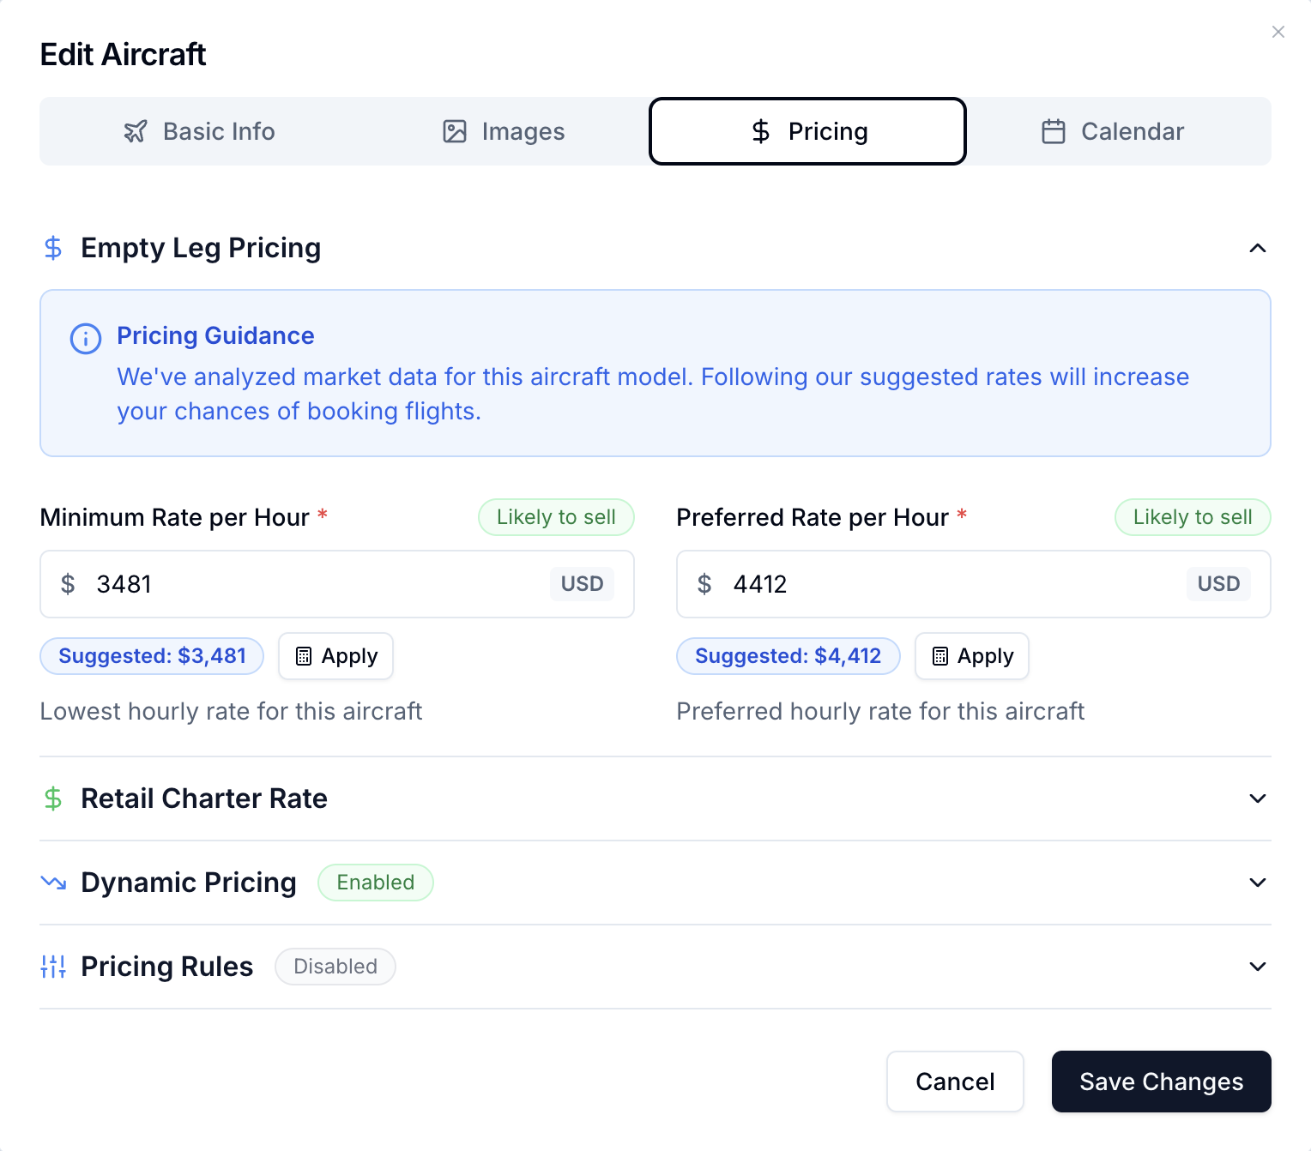Select the image icon next to Images tab

pos(454,131)
